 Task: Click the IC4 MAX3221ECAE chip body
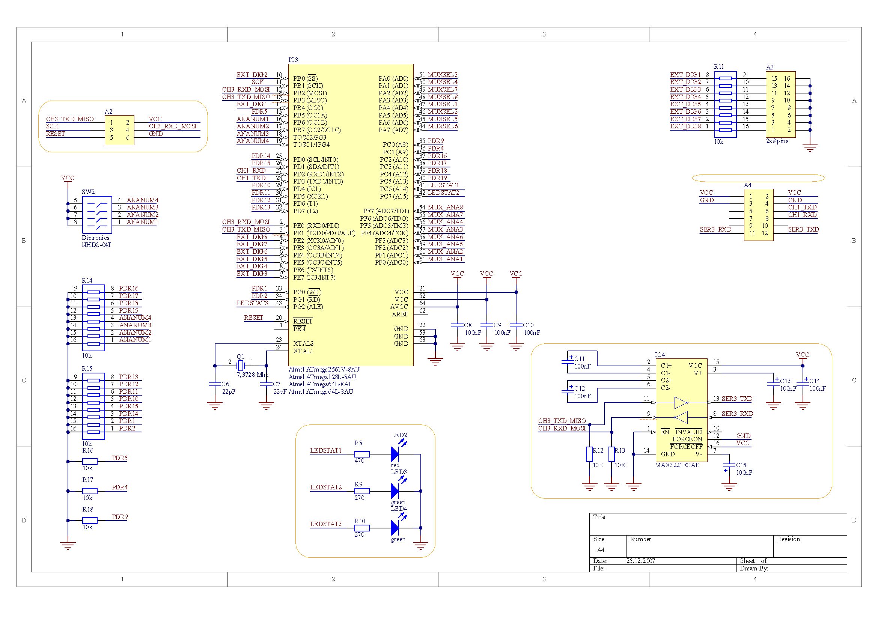(x=681, y=410)
